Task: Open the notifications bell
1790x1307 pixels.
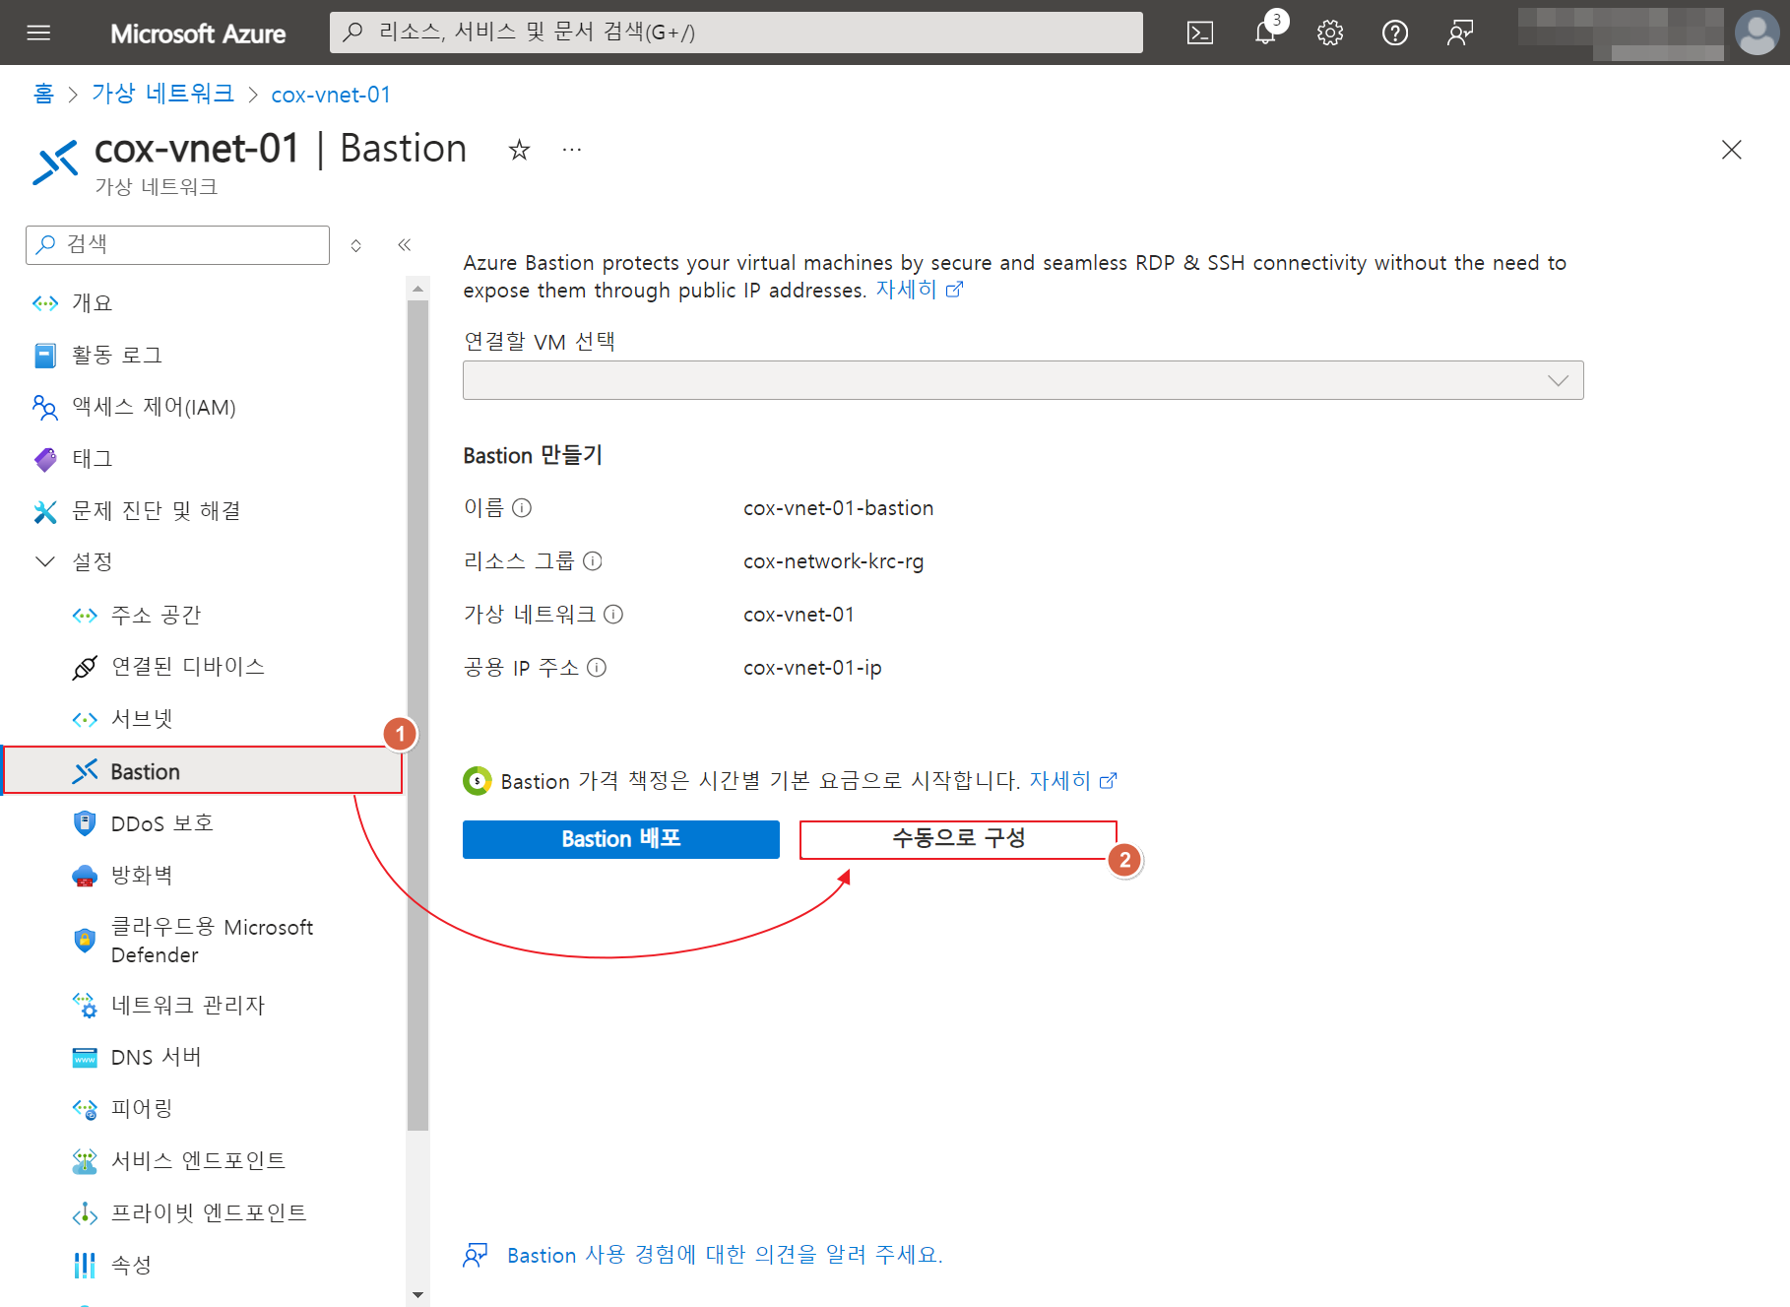Action: [x=1265, y=33]
